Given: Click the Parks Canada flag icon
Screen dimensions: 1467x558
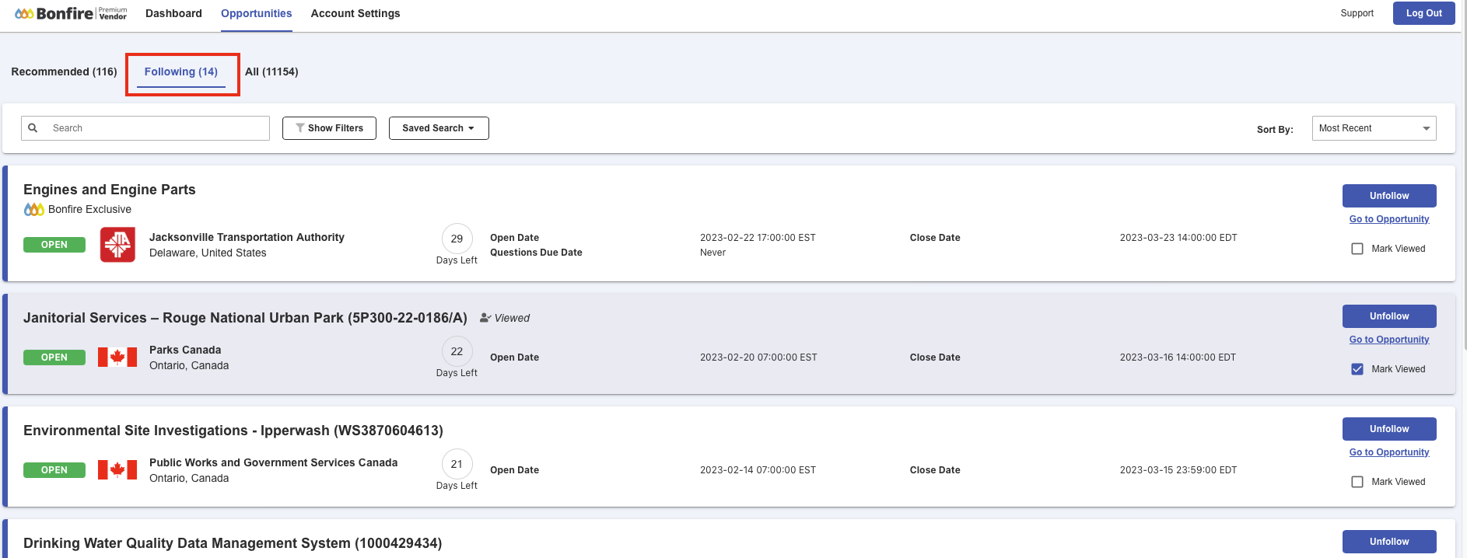Looking at the screenshot, I should click(x=117, y=357).
